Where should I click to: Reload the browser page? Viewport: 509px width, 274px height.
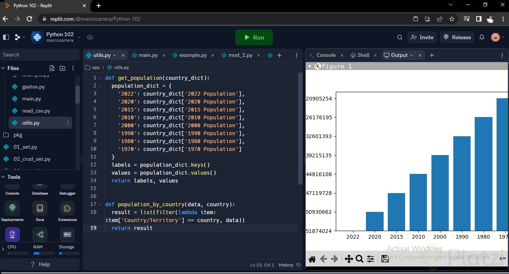click(29, 19)
